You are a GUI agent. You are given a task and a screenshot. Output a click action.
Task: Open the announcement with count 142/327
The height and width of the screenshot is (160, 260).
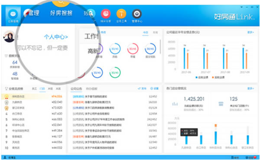(x=115, y=125)
